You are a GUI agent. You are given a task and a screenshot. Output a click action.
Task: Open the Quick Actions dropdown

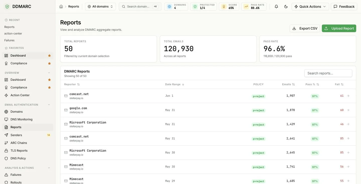tap(310, 6)
